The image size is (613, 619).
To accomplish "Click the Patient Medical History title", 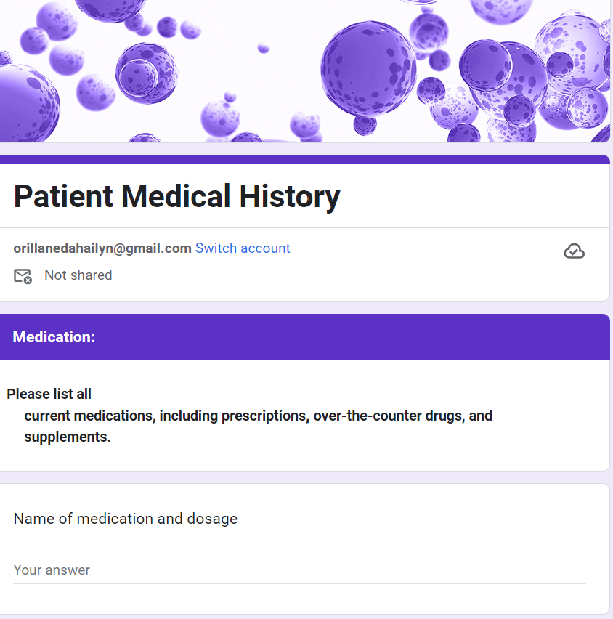I will [x=176, y=196].
